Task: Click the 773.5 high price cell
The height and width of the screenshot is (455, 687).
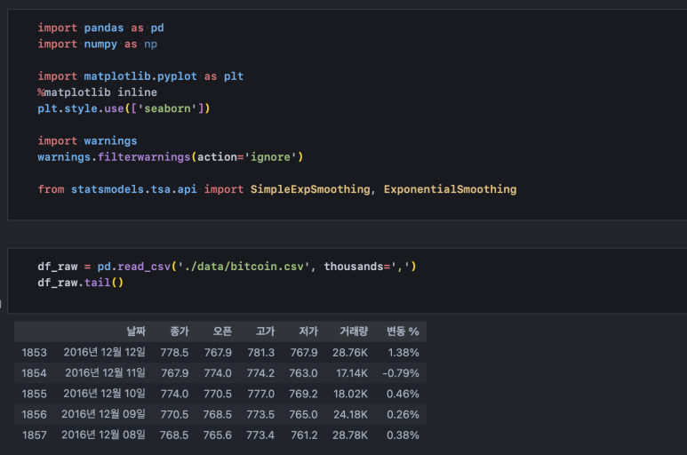Action: click(260, 414)
